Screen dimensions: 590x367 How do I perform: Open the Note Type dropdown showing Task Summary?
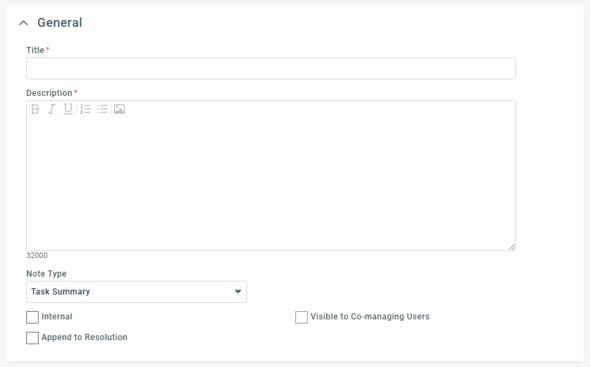tap(137, 292)
